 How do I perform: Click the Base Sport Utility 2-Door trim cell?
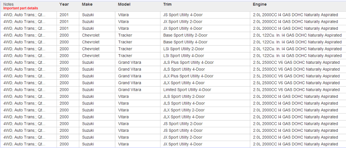point(185,35)
